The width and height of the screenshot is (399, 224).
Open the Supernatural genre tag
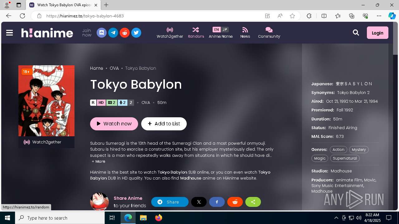(345, 158)
